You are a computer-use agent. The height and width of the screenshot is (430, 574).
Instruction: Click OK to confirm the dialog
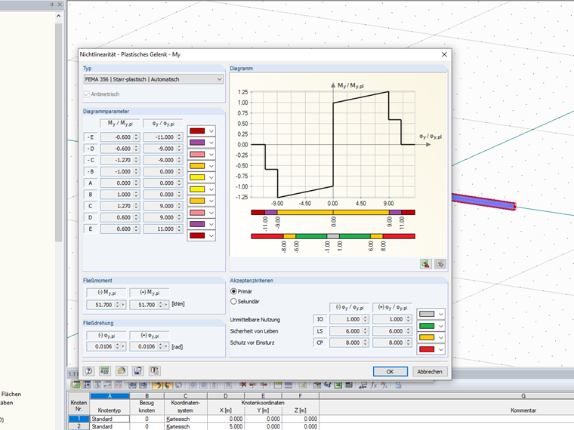pyautogui.click(x=390, y=371)
